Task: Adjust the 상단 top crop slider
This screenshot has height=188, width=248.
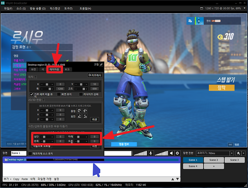Action: pyautogui.click(x=47, y=137)
